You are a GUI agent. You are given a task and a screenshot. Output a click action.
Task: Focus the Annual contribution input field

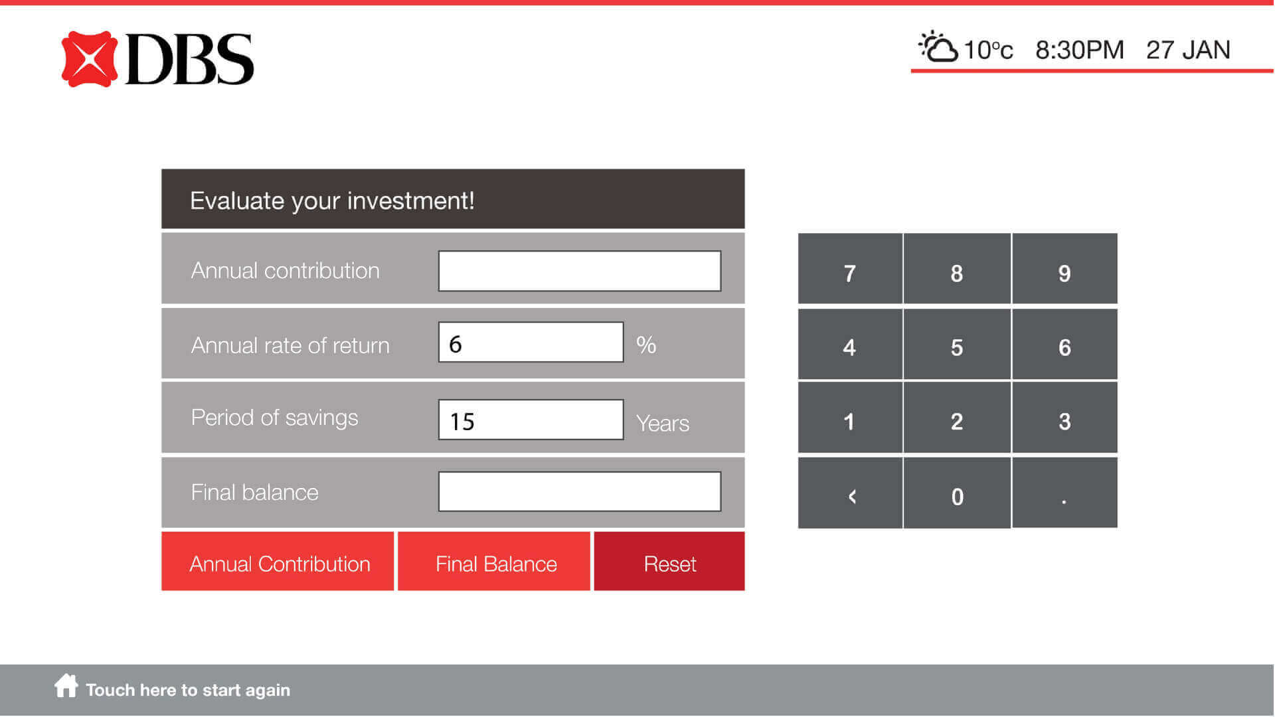(x=579, y=271)
